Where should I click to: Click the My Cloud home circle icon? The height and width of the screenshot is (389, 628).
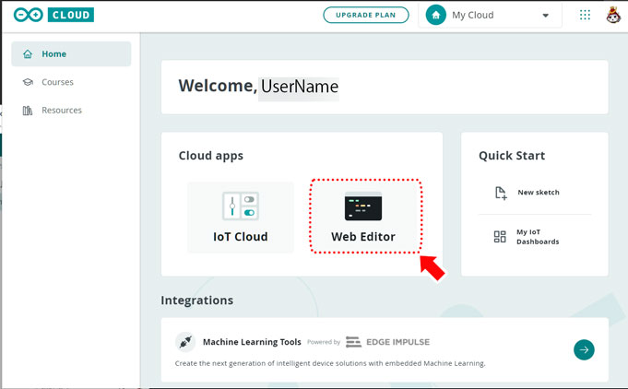436,15
